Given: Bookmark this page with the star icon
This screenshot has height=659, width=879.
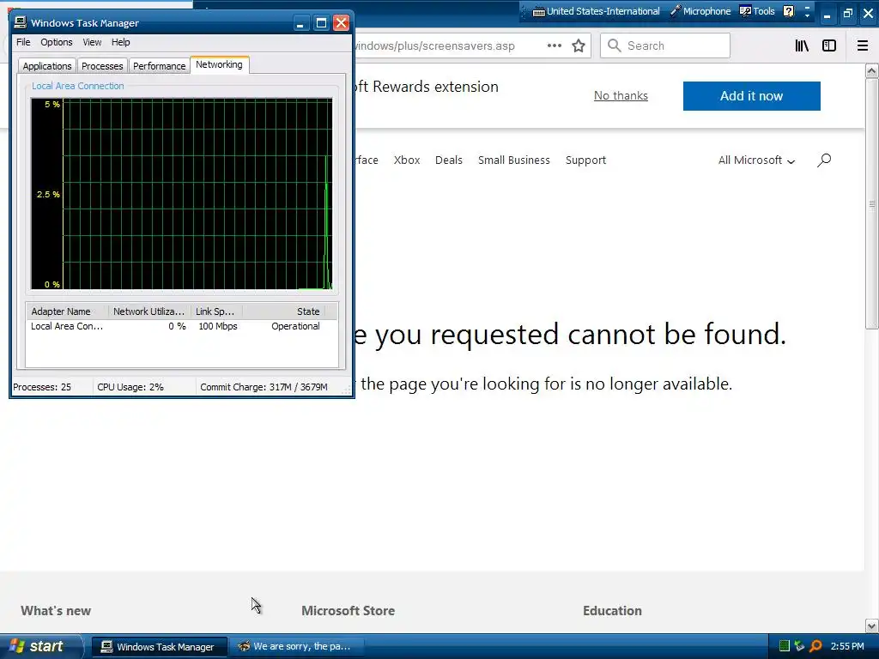Looking at the screenshot, I should [x=579, y=45].
